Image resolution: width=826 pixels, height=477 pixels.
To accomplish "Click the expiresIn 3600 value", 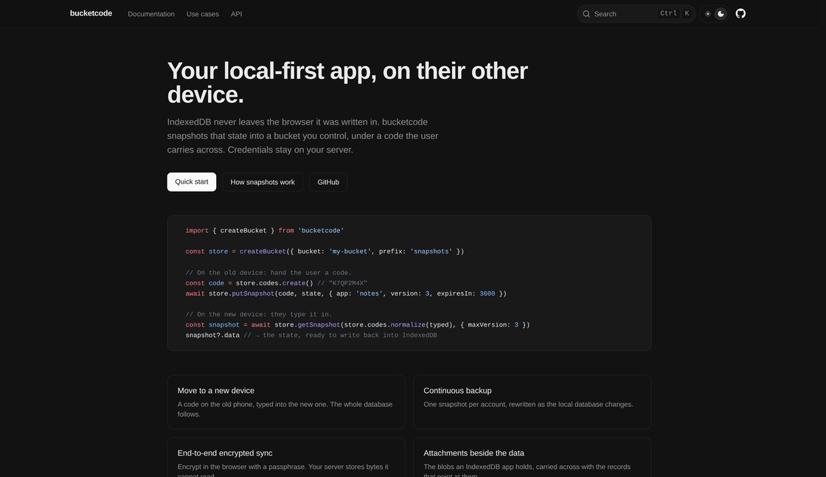I will [x=487, y=293].
